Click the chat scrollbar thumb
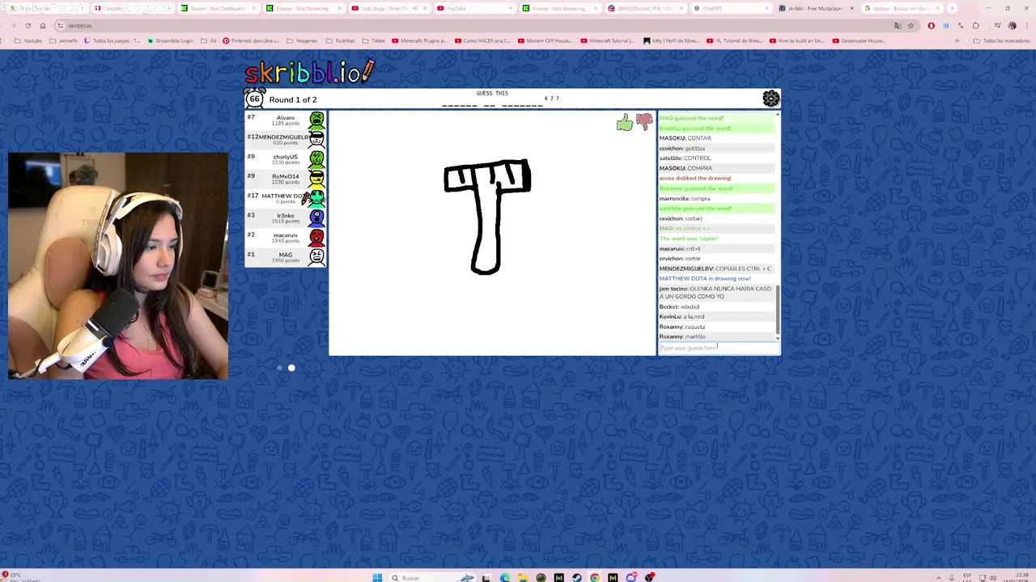Image resolution: width=1036 pixels, height=582 pixels. pyautogui.click(x=778, y=309)
